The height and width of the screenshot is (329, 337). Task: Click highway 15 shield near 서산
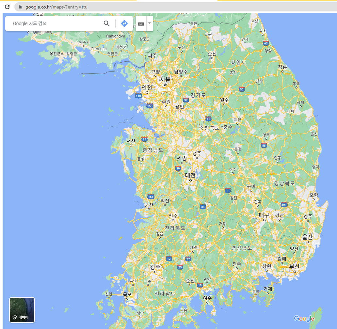(x=144, y=139)
